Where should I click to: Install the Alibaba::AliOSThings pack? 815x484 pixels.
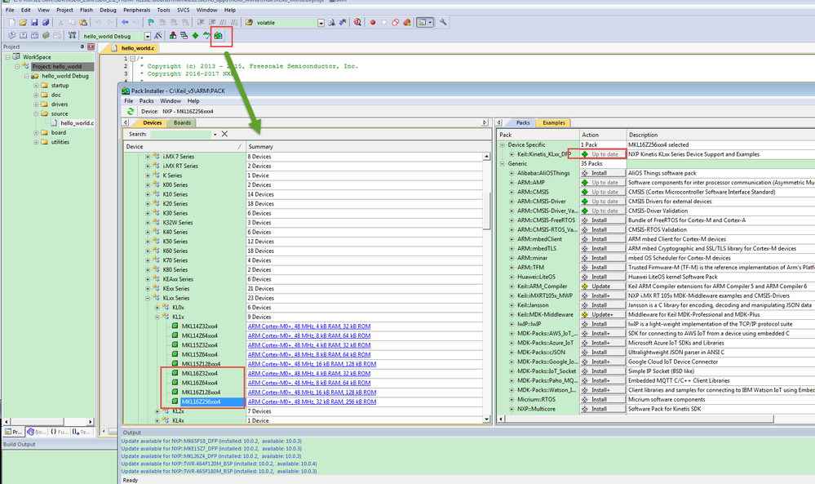[603, 173]
